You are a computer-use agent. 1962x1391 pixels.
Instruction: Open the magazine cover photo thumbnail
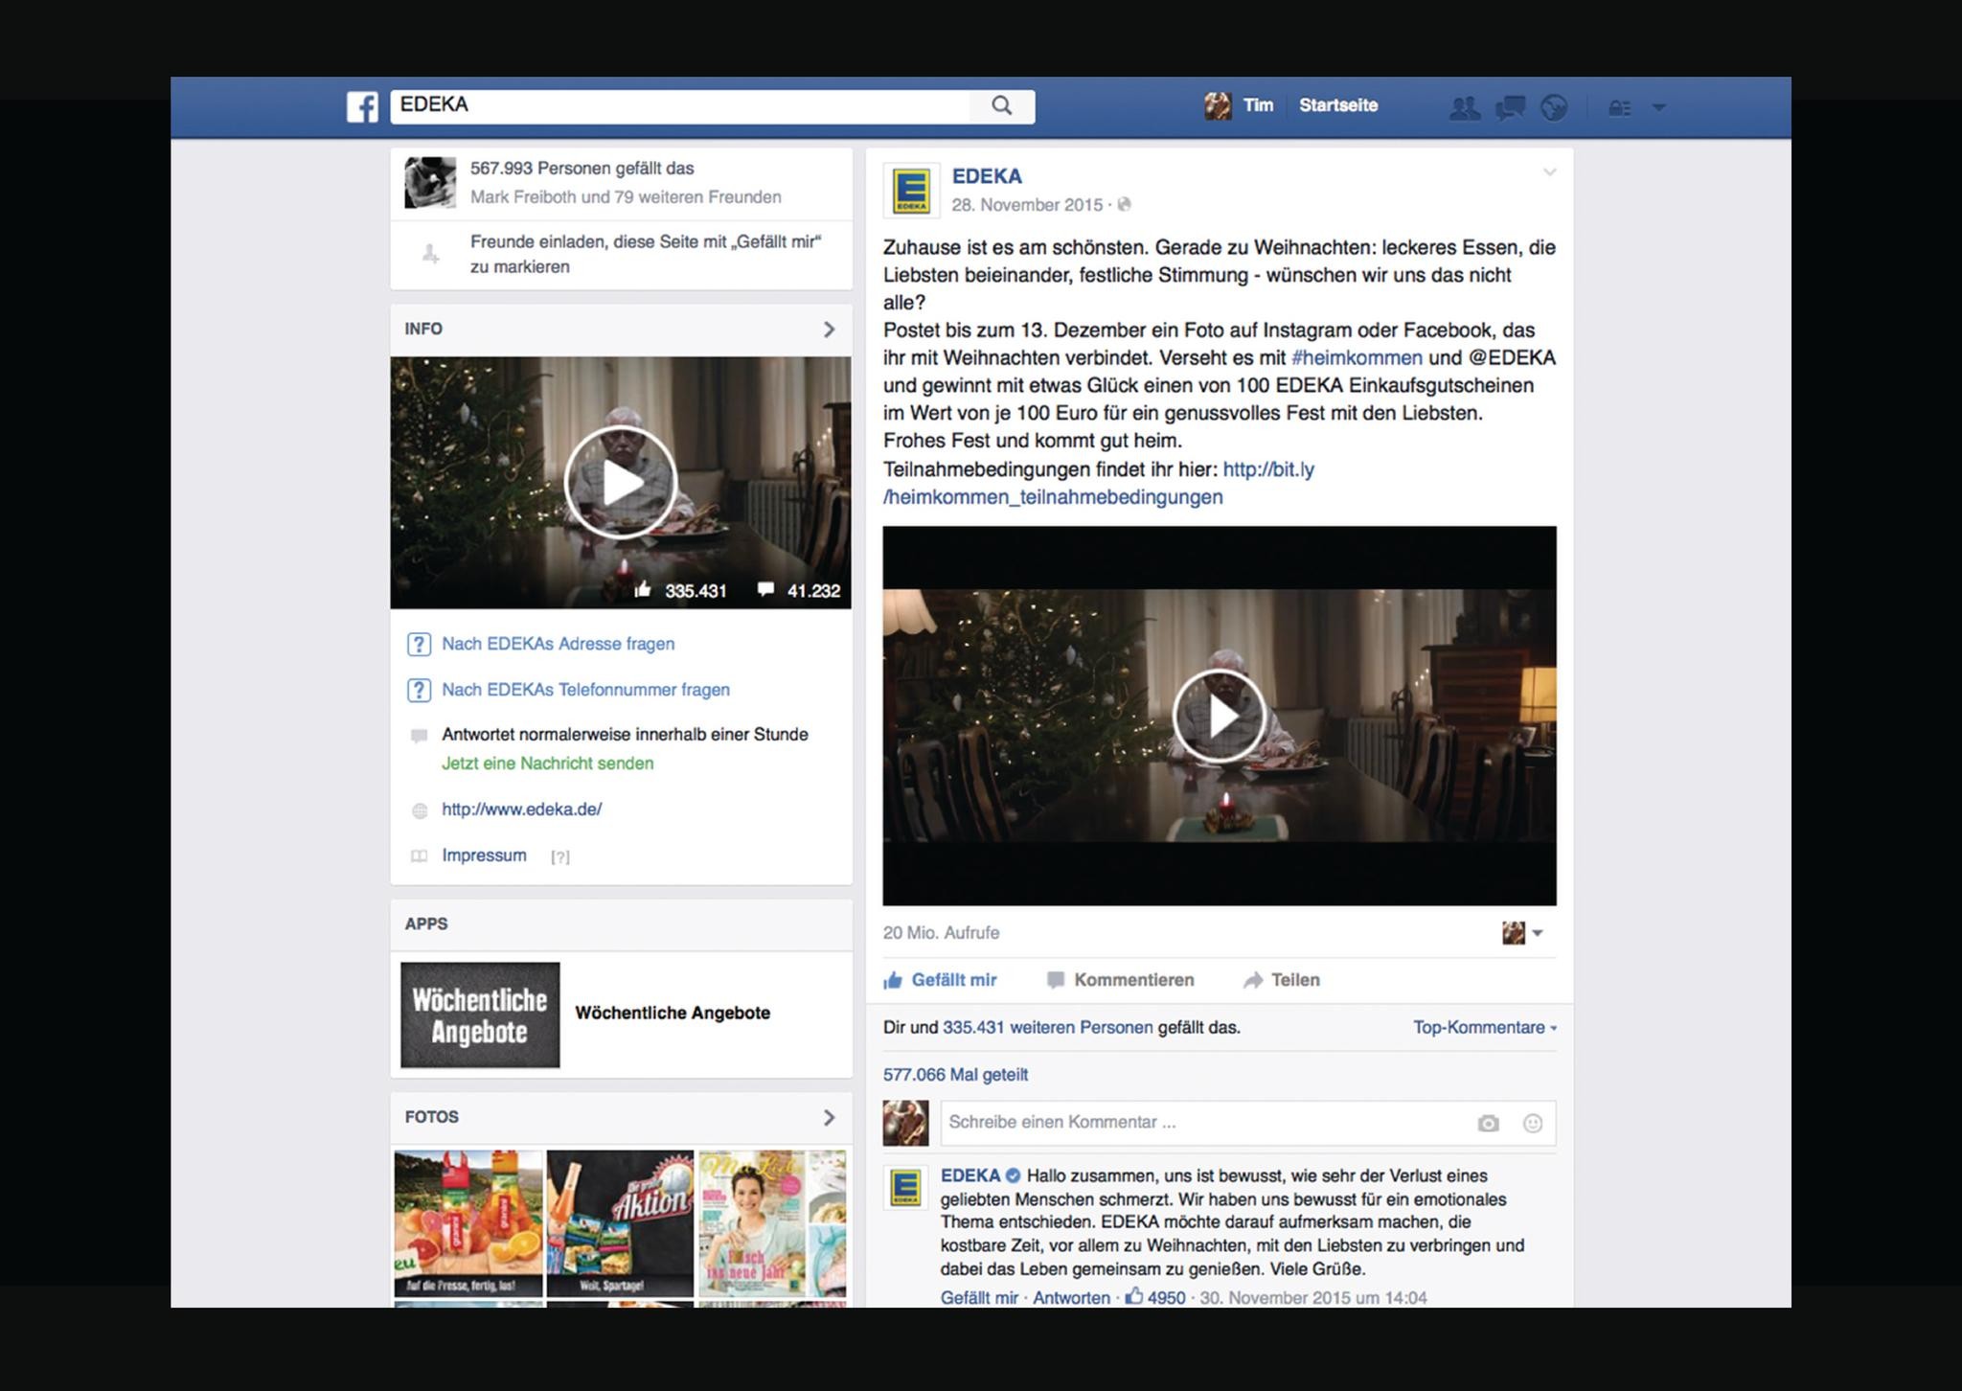point(772,1224)
